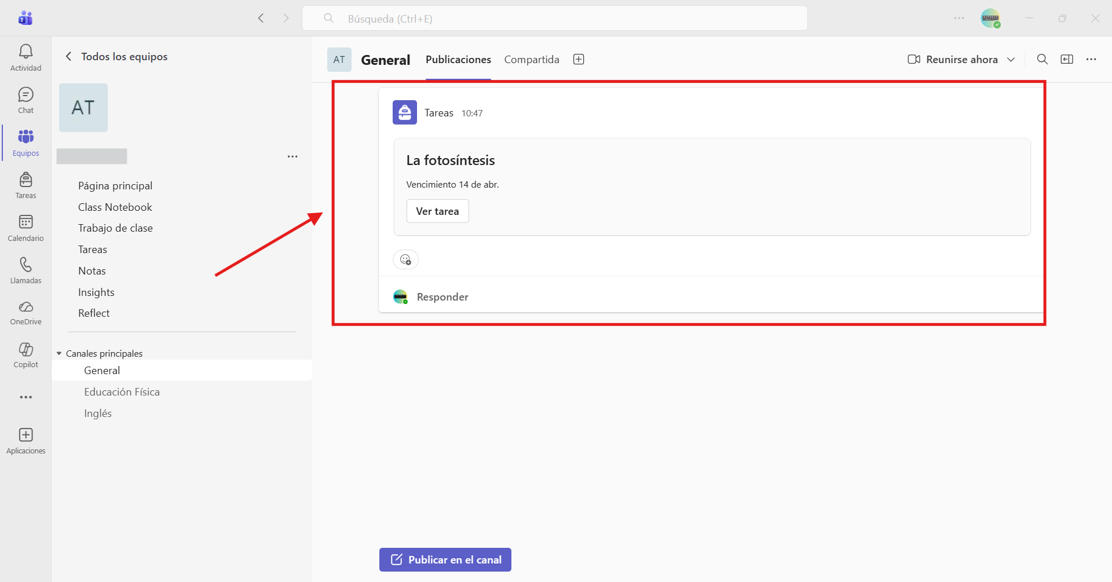Switch to the Publicaciones tab
Image resolution: width=1112 pixels, height=582 pixels.
[x=458, y=59]
